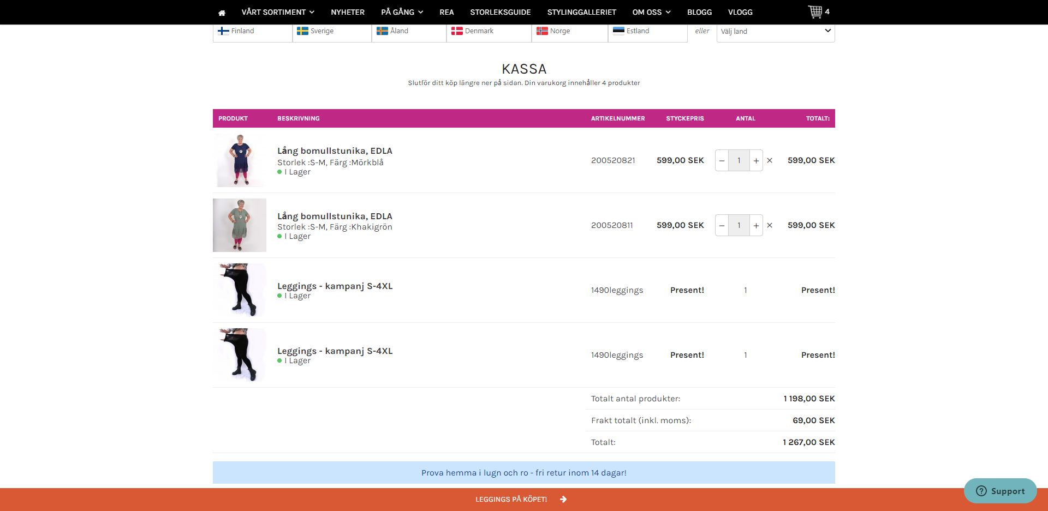Click the KASSA page heading

point(524,69)
